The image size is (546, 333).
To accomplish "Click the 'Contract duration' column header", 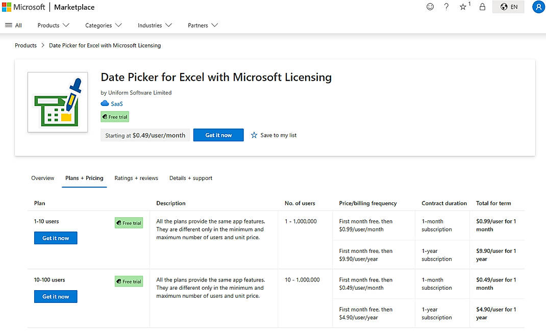I will point(444,203).
